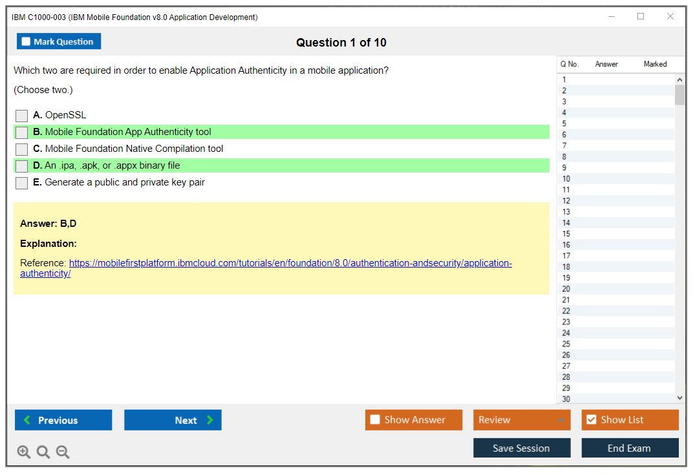Click the reset zoom magnifier icon

(43, 452)
